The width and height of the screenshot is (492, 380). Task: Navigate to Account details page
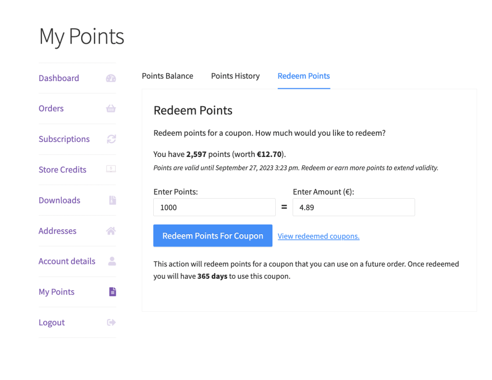[67, 261]
